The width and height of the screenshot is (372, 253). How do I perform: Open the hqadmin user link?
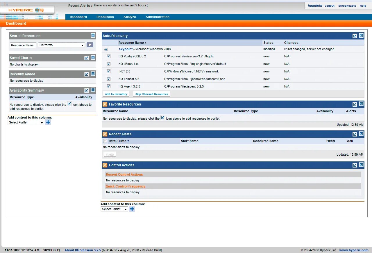click(x=315, y=6)
